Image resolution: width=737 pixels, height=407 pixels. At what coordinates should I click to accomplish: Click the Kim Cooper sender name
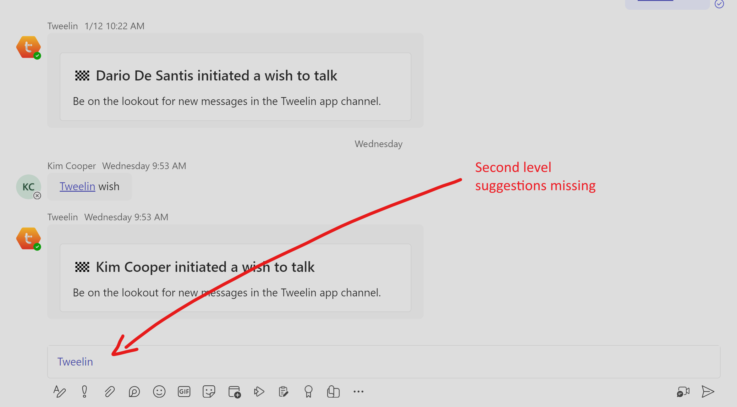[72, 166]
